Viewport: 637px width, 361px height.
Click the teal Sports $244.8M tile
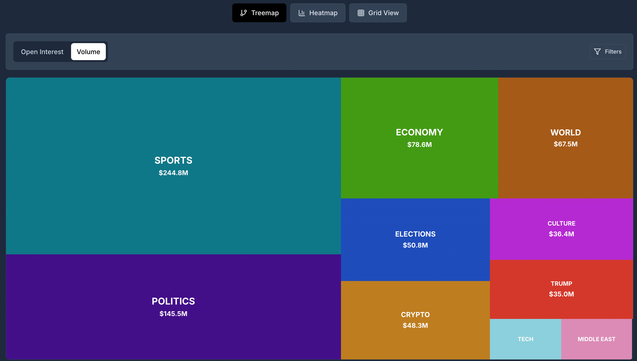pos(173,166)
